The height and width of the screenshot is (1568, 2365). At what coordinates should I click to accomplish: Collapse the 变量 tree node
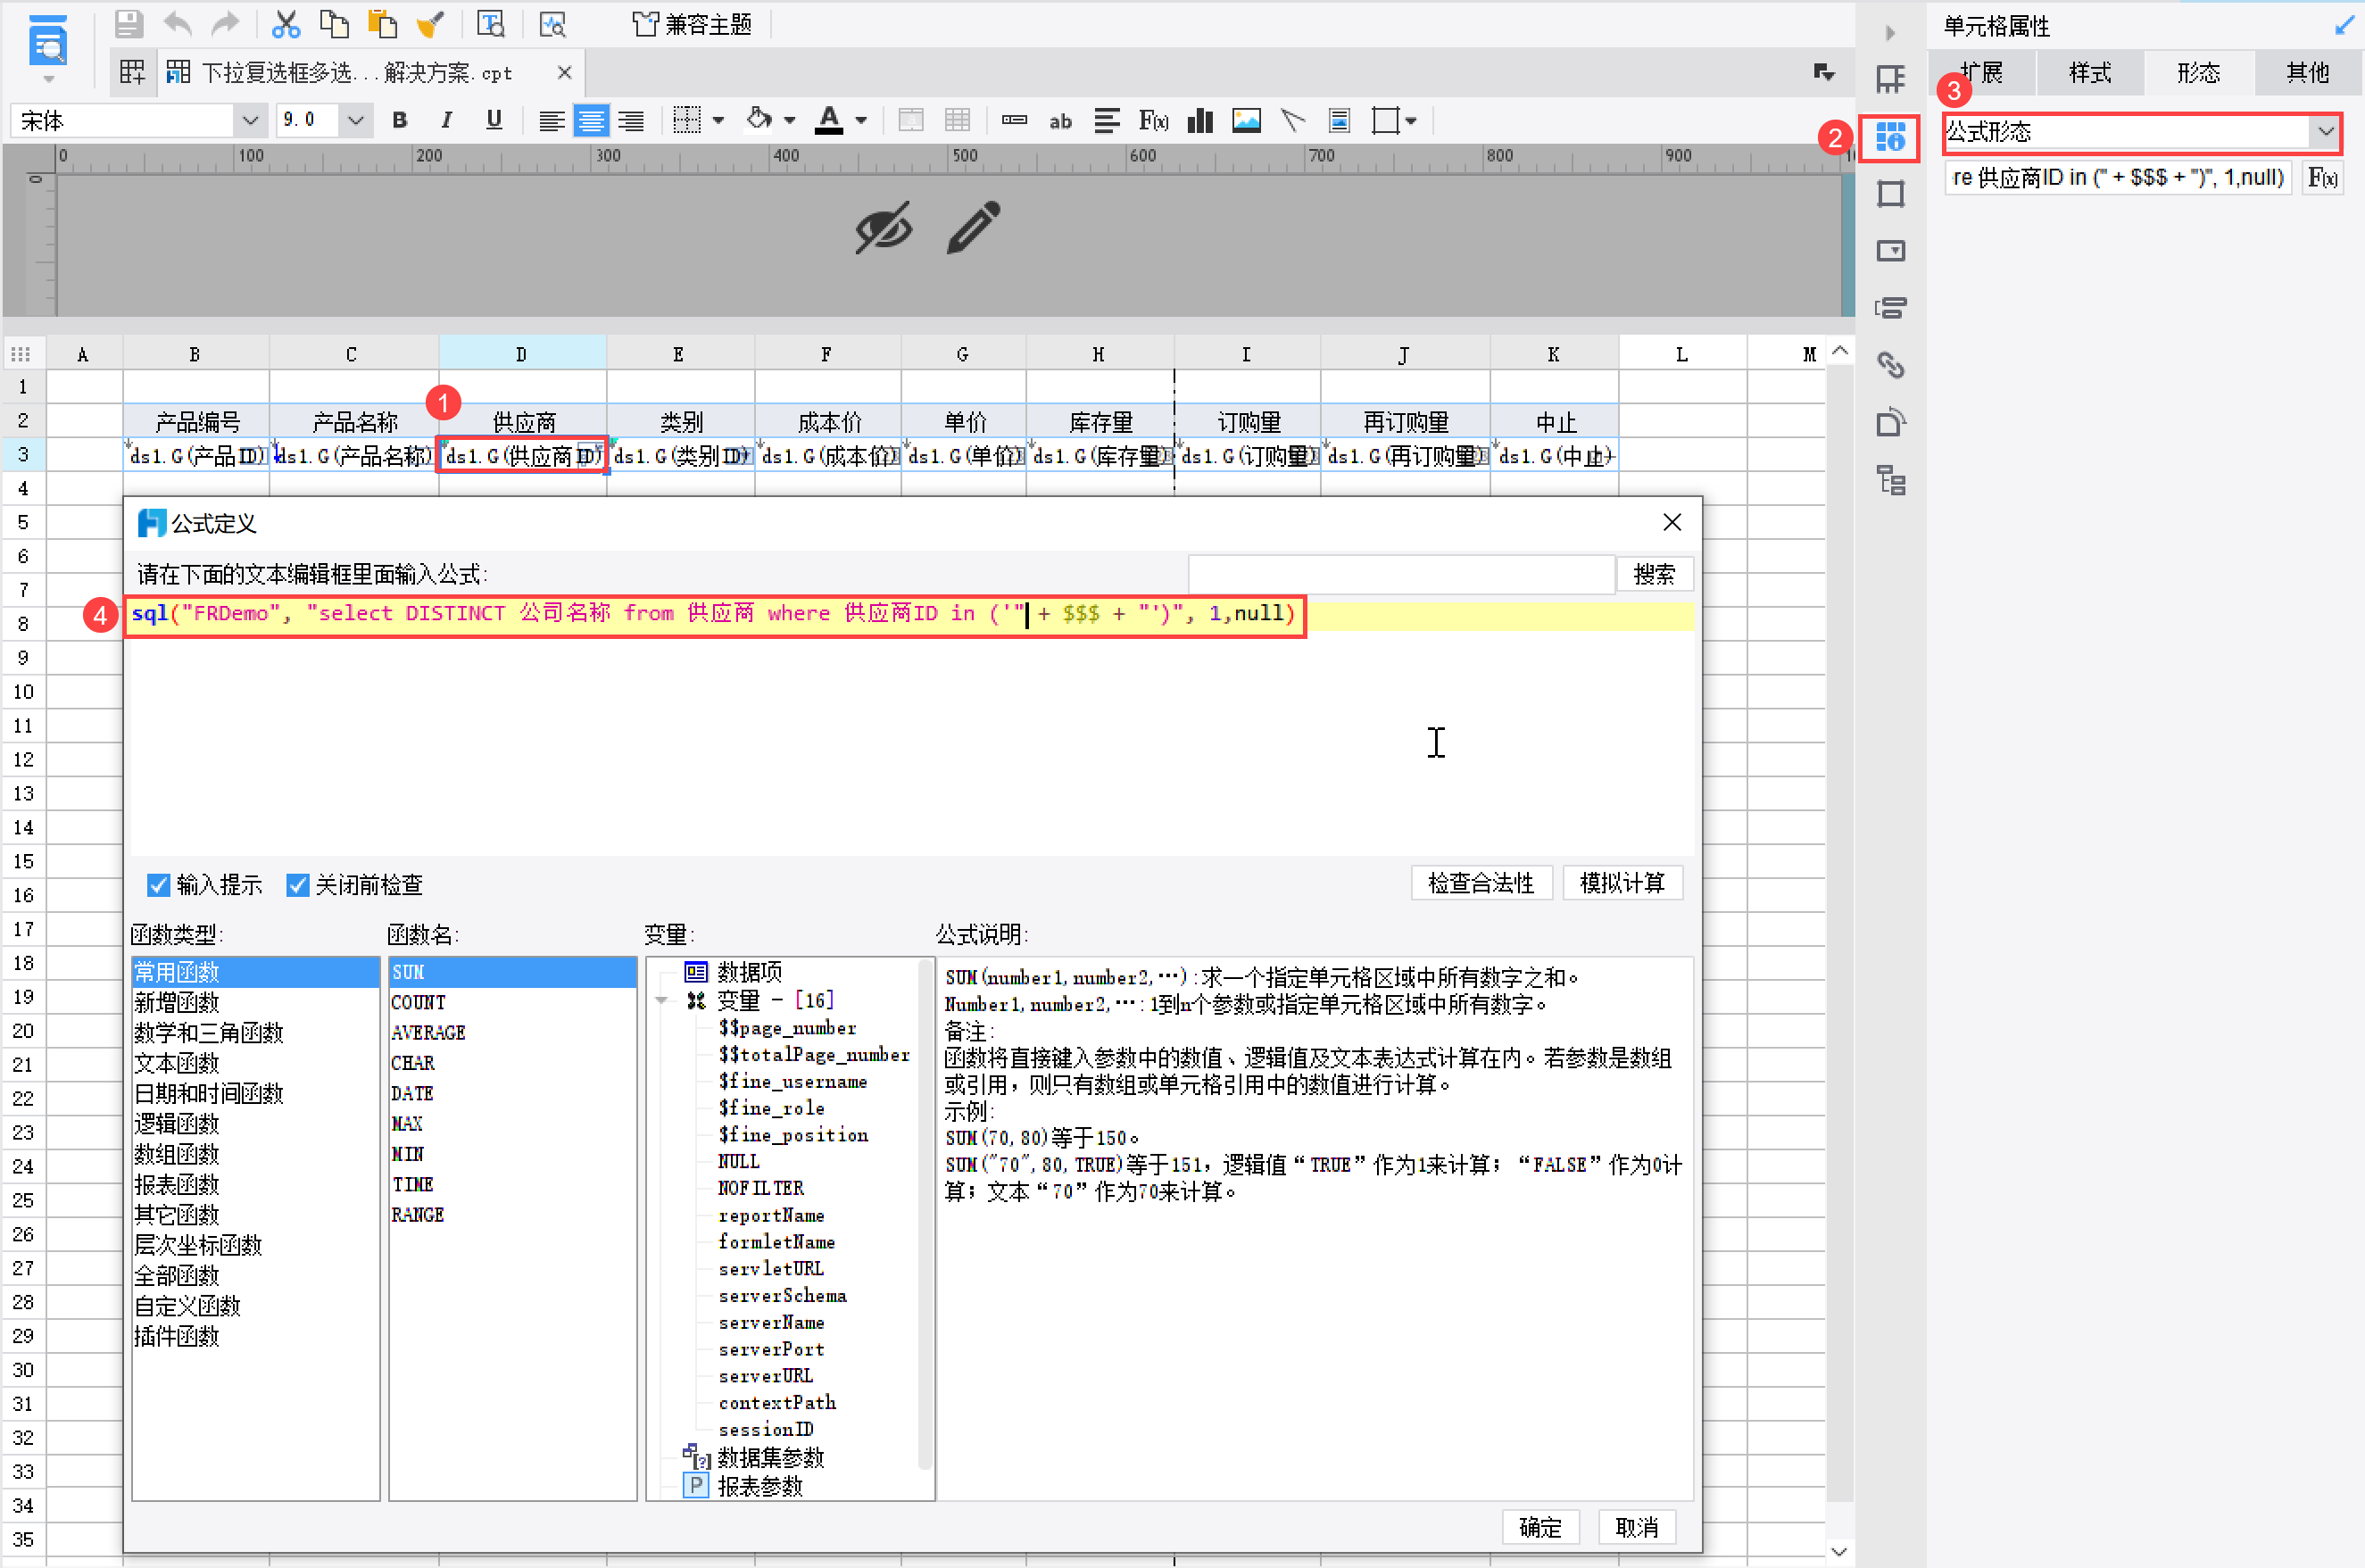[x=662, y=1001]
